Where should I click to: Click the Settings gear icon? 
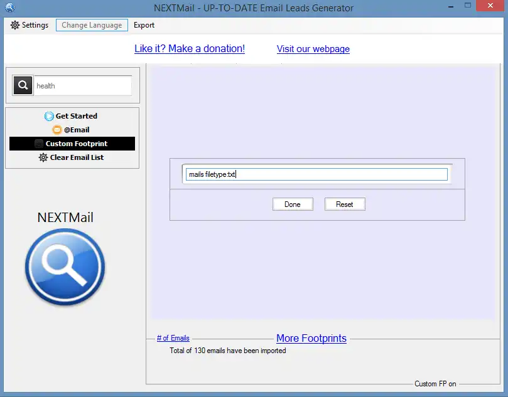point(15,25)
